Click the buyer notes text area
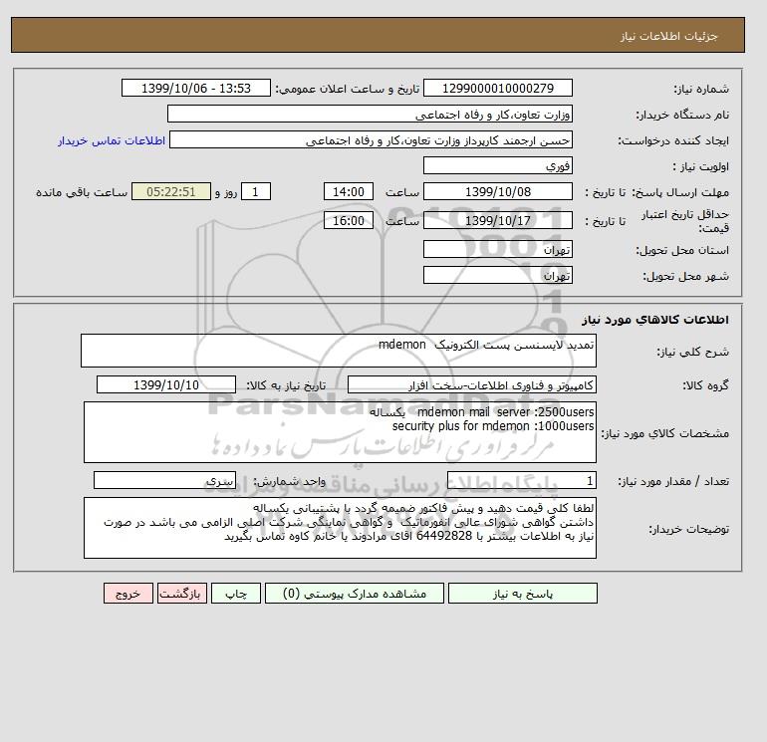Screen dimensions: 767x742 [340, 528]
